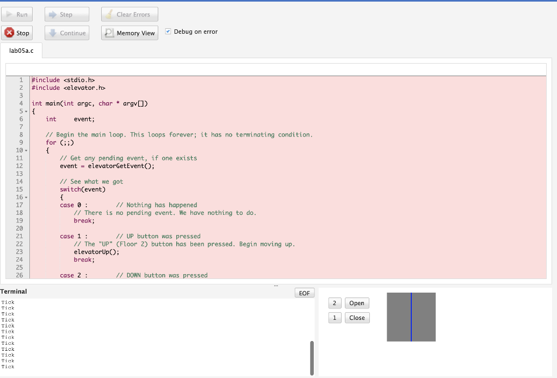Click the Continue arrow icon

tap(52, 33)
